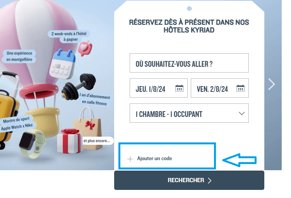The image size is (291, 198).
Task: Click the arrow icon on the Rechercher button
Action: tap(209, 180)
